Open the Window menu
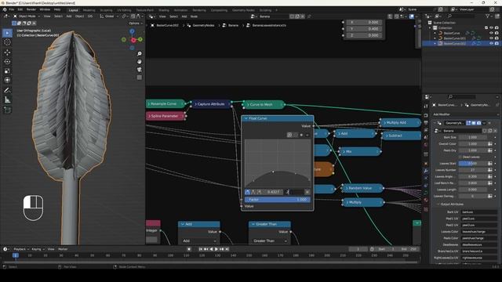This screenshot has height=282, width=502. [x=45, y=9]
